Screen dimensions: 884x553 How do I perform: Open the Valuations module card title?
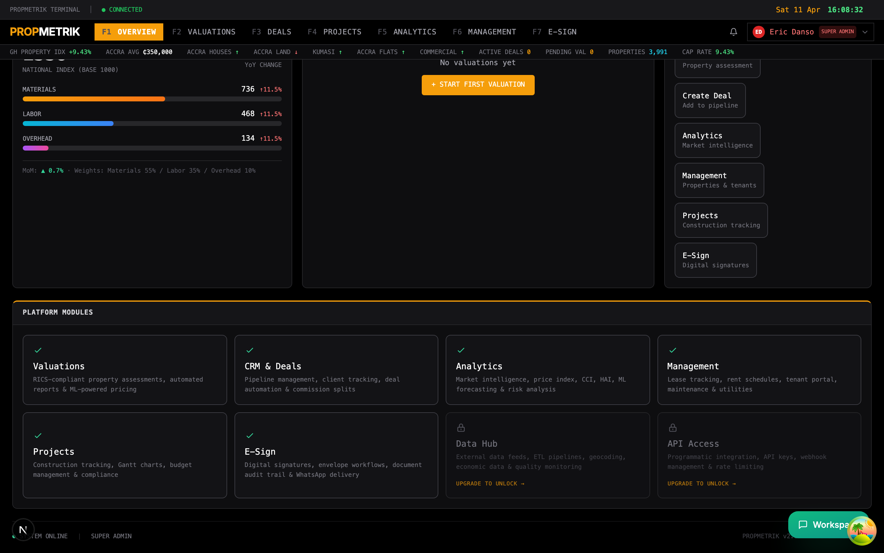pos(59,366)
